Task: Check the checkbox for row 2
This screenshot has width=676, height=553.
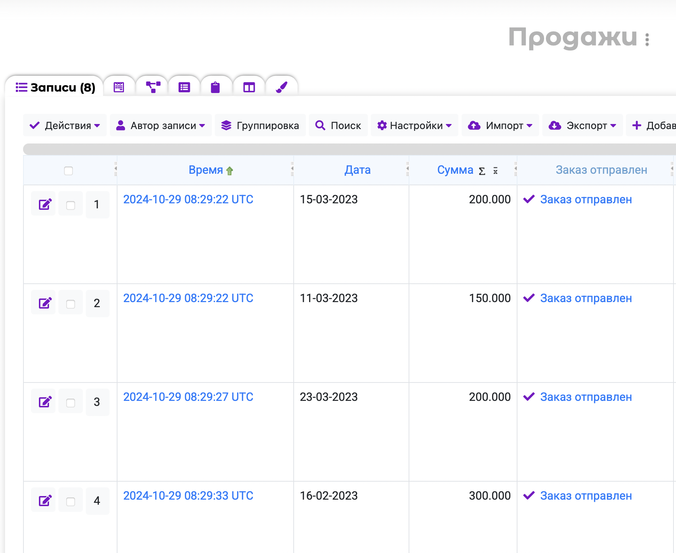Action: [x=71, y=304]
